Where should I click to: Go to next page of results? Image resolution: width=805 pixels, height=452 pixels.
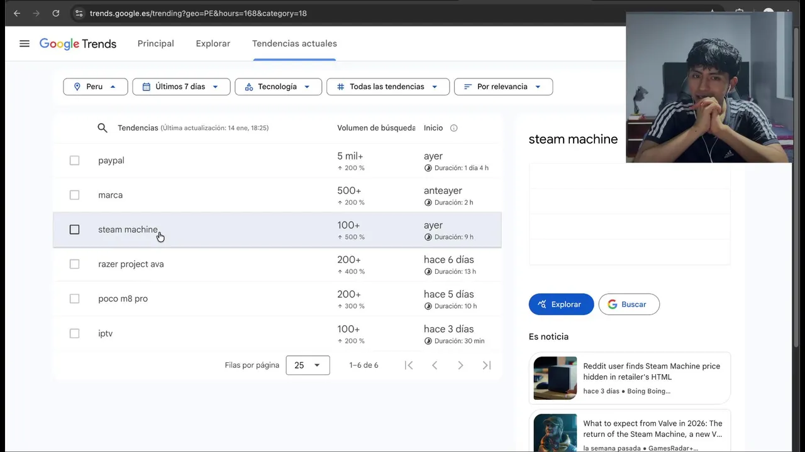coord(460,365)
